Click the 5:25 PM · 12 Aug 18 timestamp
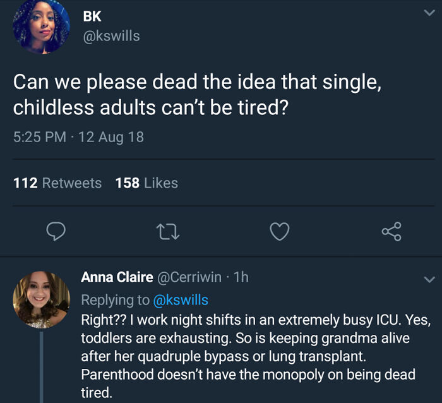 78,136
